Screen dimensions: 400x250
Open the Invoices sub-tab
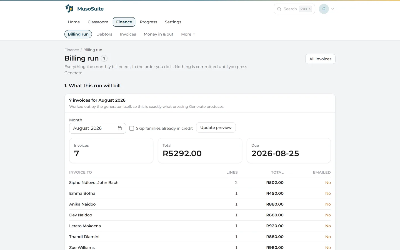click(128, 34)
